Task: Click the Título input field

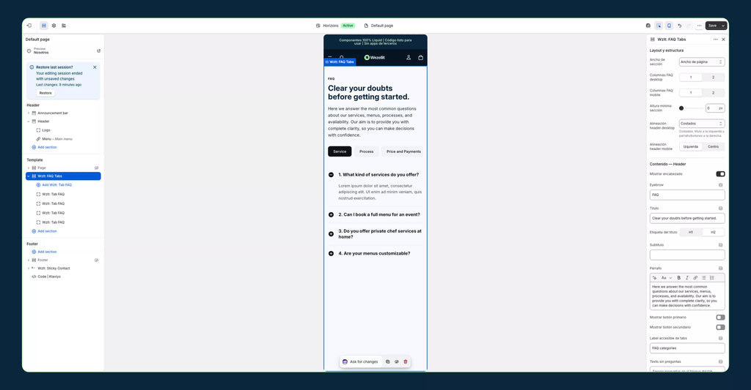Action: click(x=686, y=219)
